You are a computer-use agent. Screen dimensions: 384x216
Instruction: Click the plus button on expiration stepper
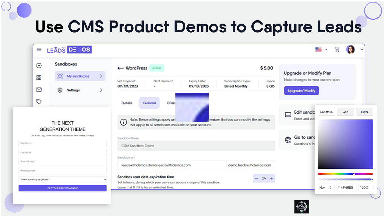(x=271, y=178)
